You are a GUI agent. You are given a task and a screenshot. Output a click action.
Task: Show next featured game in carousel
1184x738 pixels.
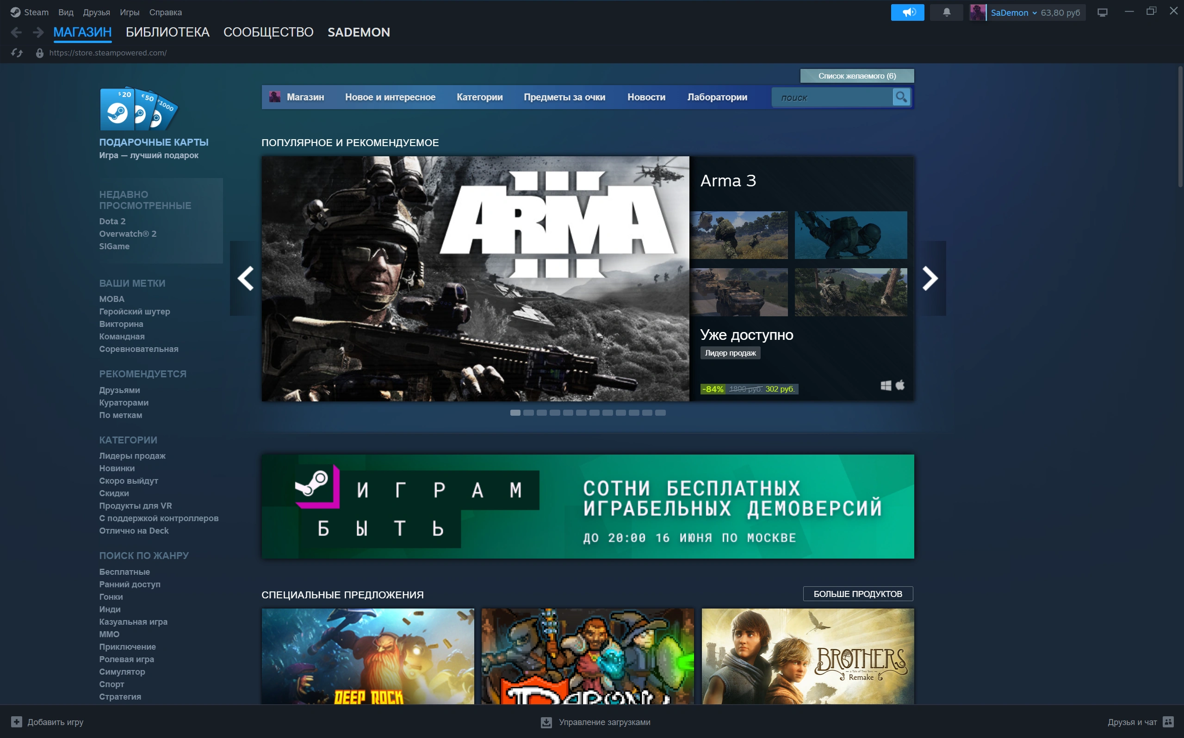930,278
